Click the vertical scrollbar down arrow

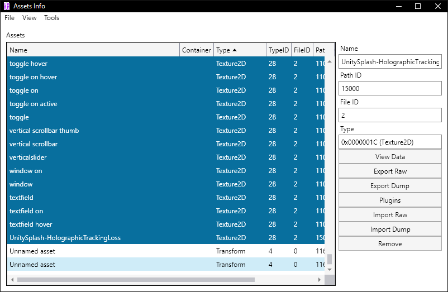[x=330, y=270]
